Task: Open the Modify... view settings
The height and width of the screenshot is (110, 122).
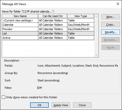Action: [x=111, y=32]
